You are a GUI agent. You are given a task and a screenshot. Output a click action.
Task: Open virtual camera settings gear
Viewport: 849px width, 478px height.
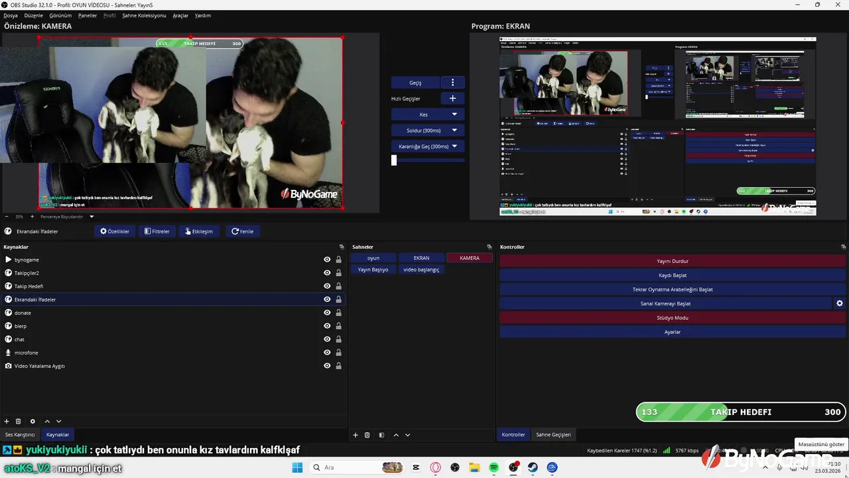tap(840, 303)
